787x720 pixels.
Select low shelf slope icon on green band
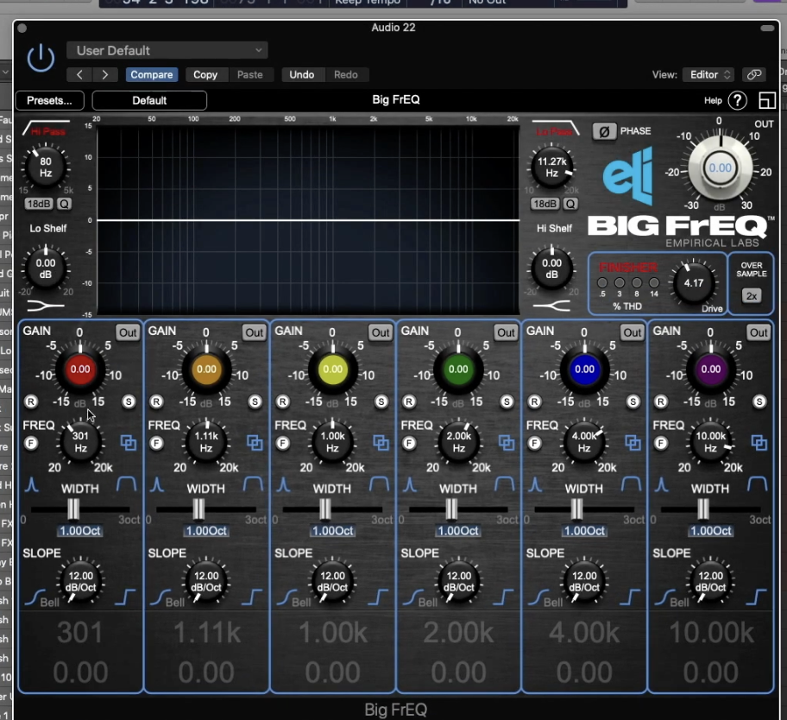point(412,597)
